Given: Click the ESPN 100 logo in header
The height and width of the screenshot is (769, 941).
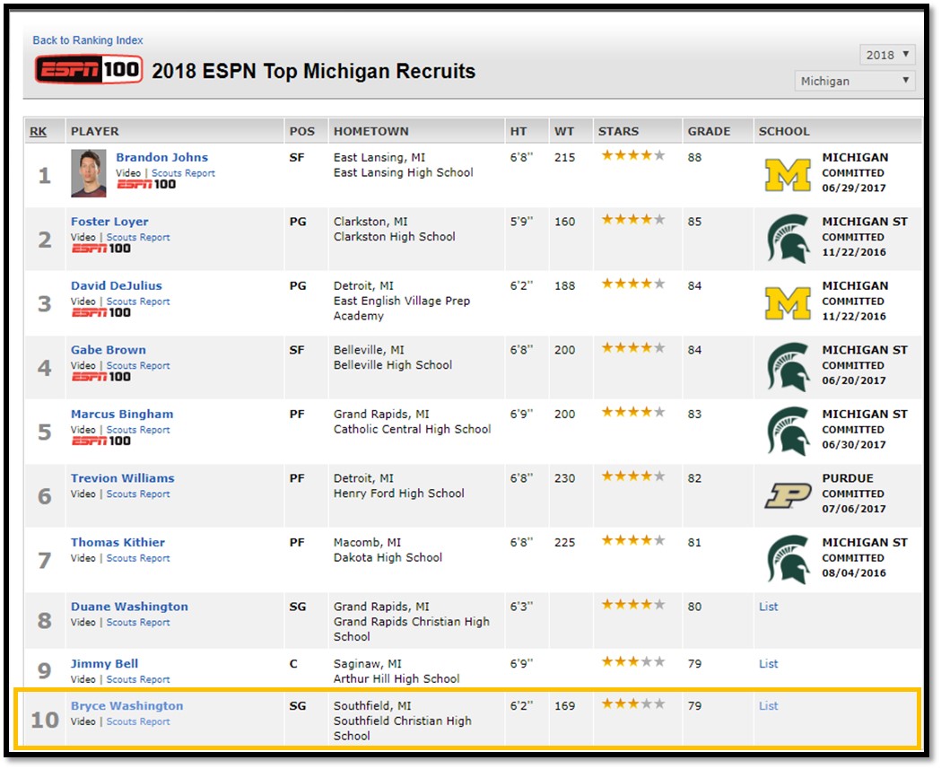Looking at the screenshot, I should click(x=88, y=70).
